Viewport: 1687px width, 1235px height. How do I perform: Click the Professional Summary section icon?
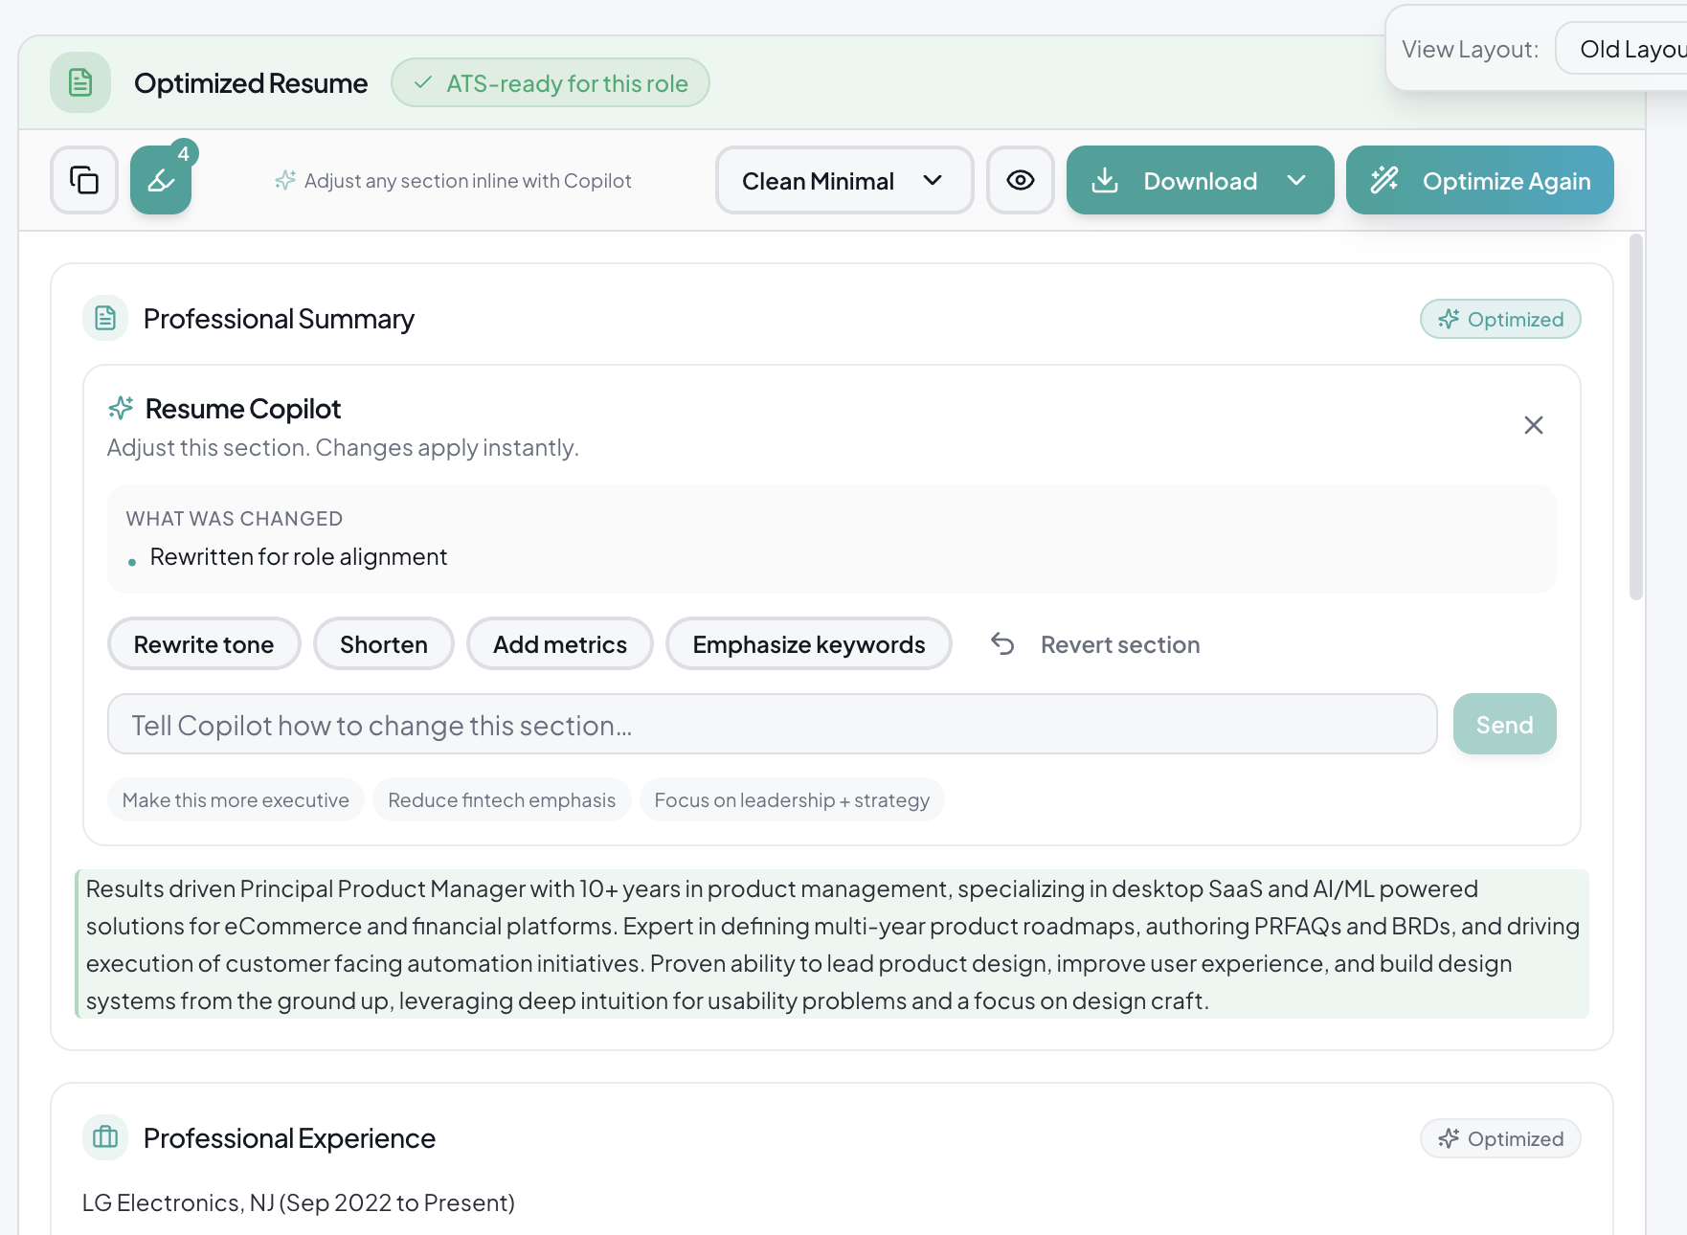pyautogui.click(x=105, y=318)
